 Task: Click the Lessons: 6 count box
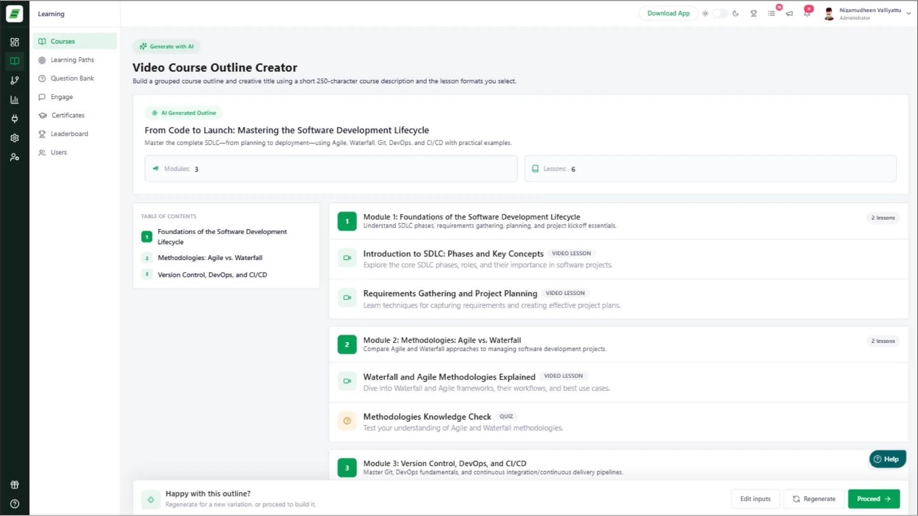(710, 169)
